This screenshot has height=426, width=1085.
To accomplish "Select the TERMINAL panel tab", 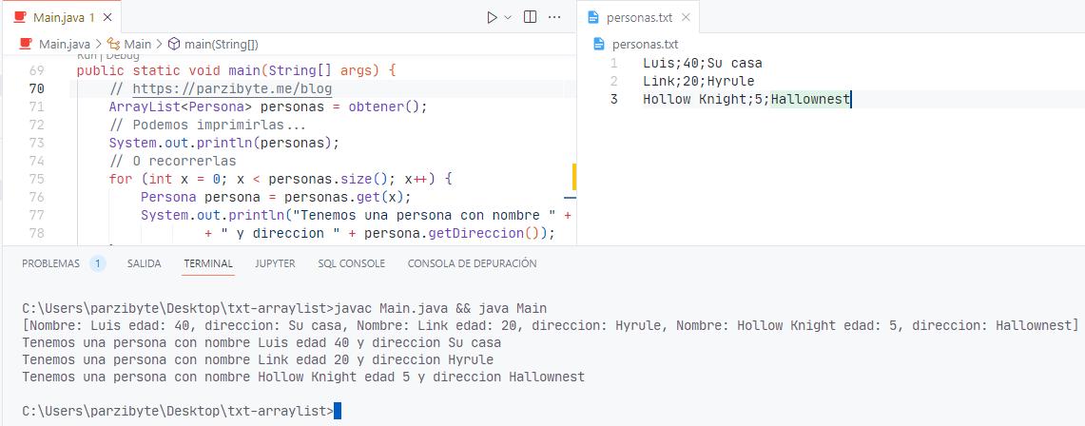I will 208,263.
